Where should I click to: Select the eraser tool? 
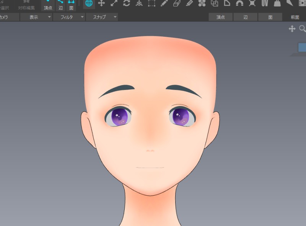point(177,3)
